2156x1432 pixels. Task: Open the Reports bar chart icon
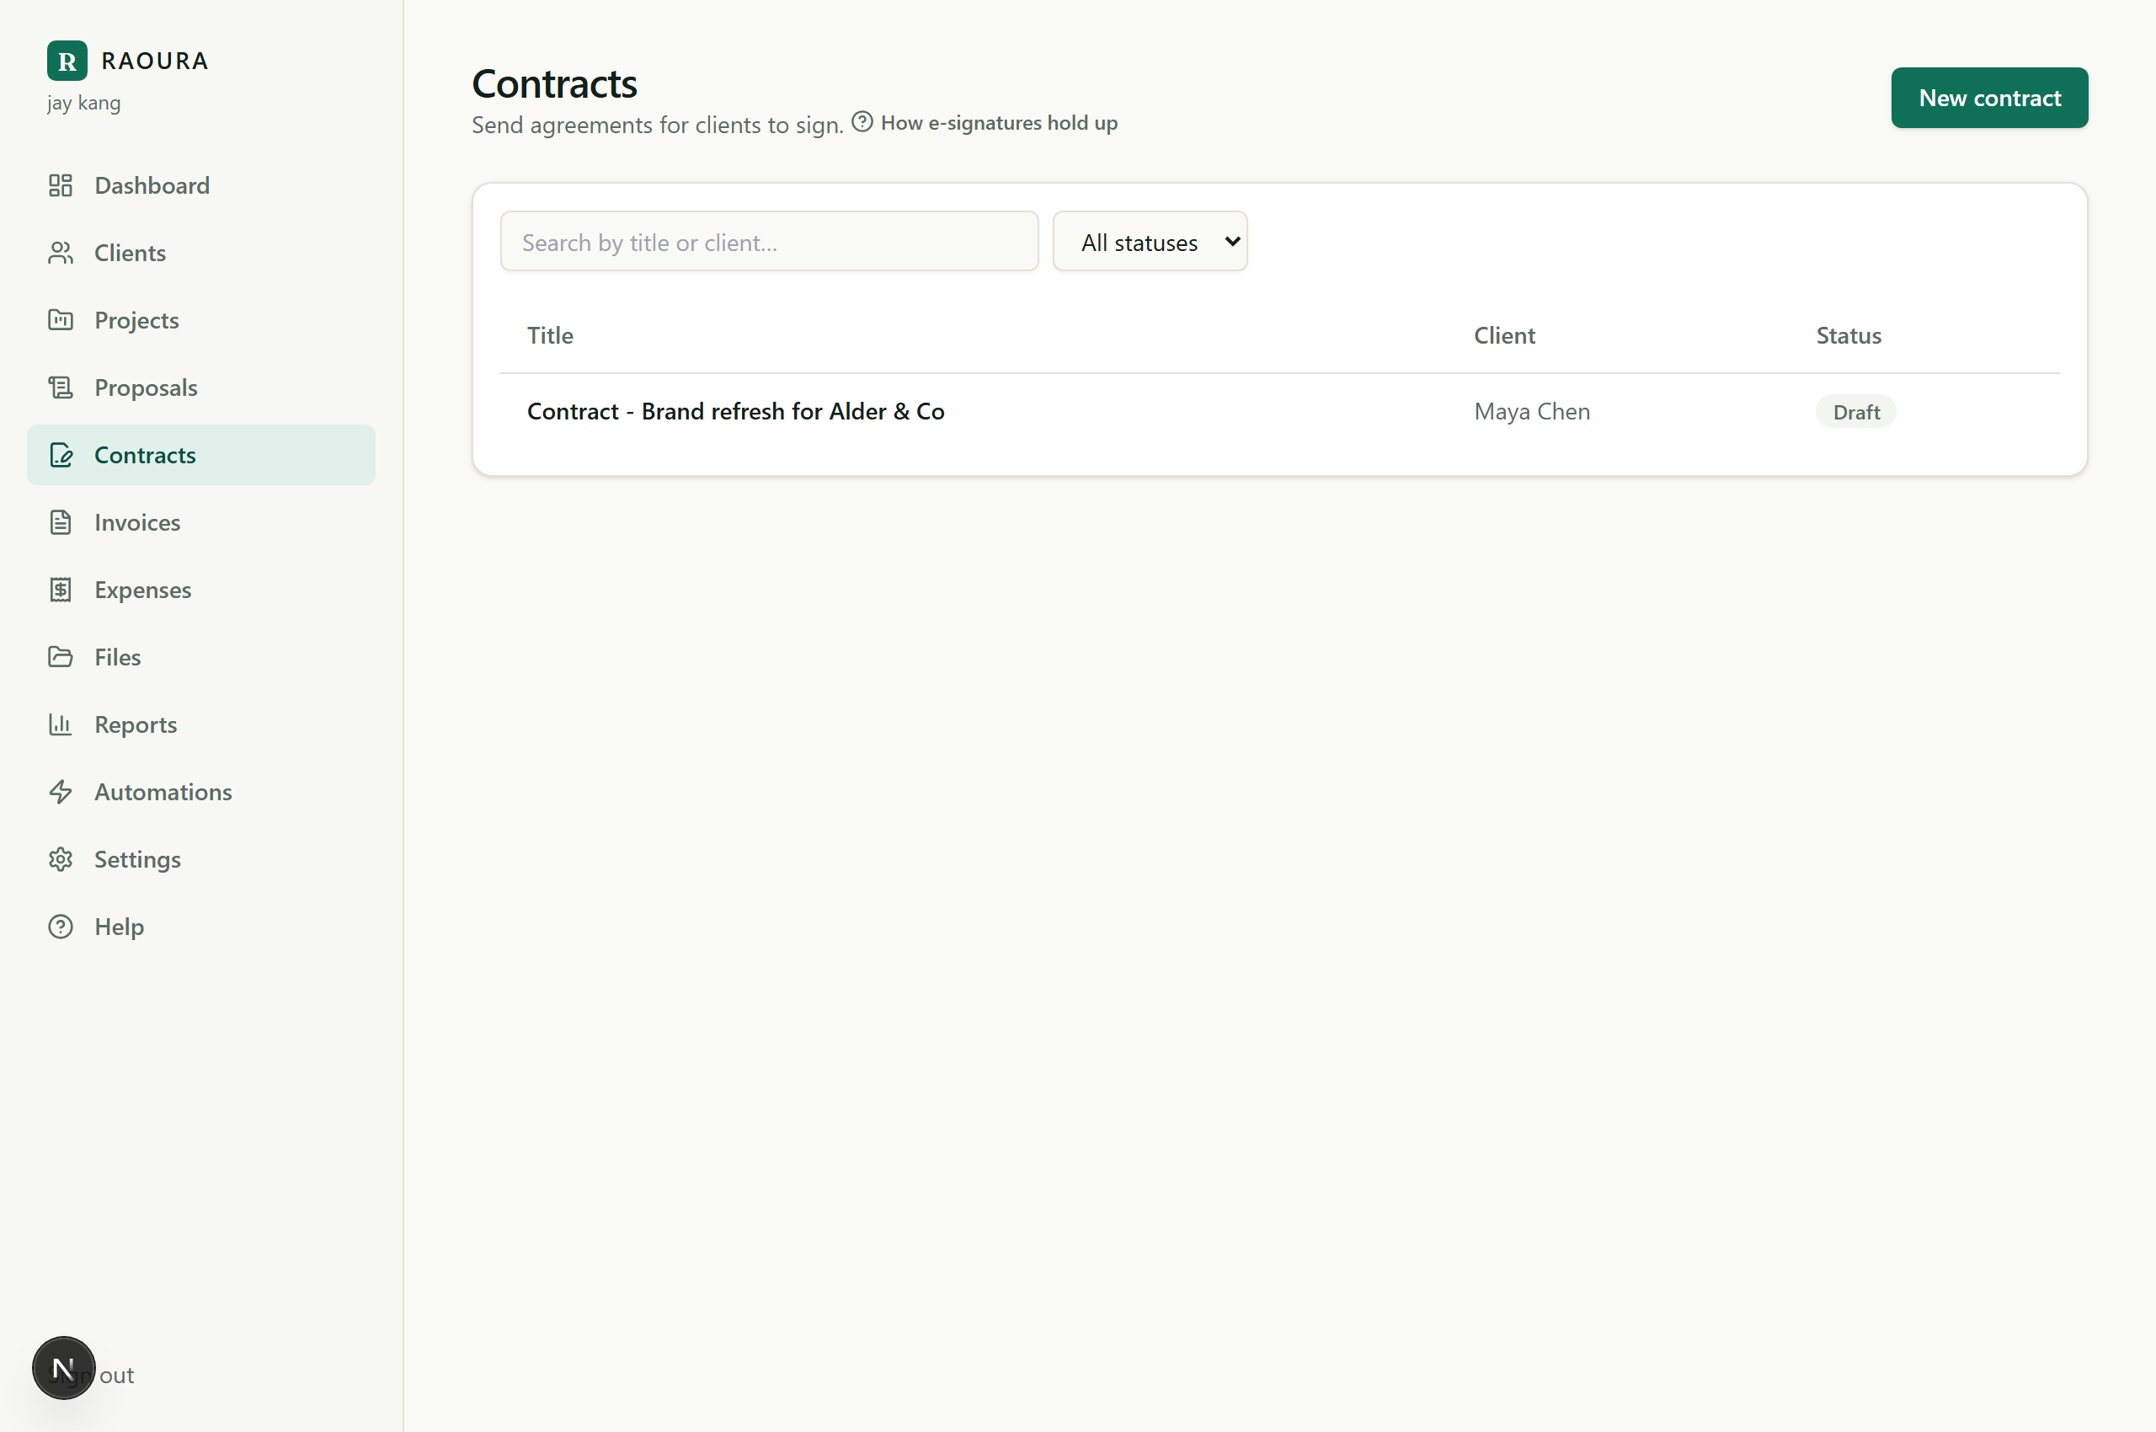point(61,724)
